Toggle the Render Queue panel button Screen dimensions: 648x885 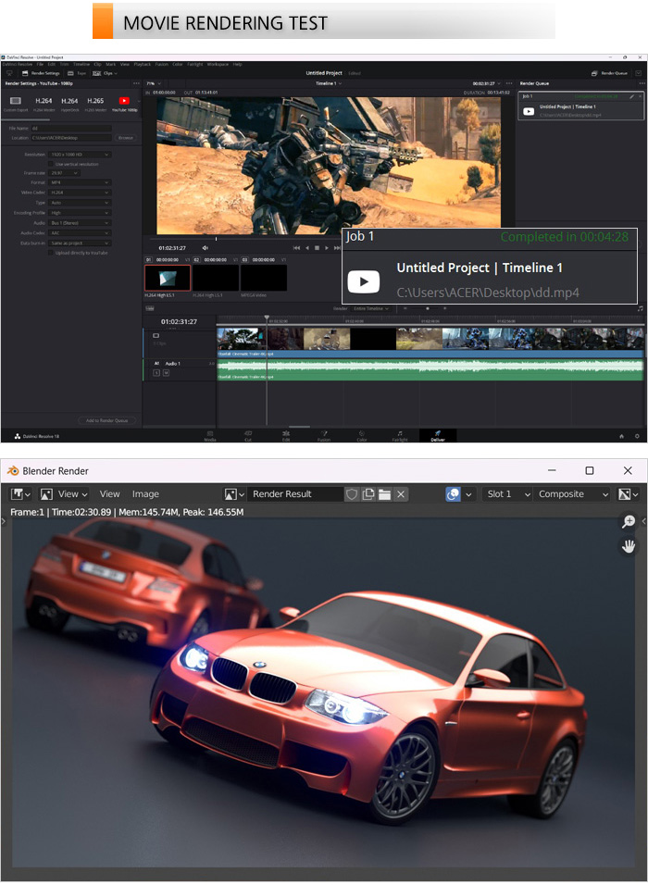[609, 73]
